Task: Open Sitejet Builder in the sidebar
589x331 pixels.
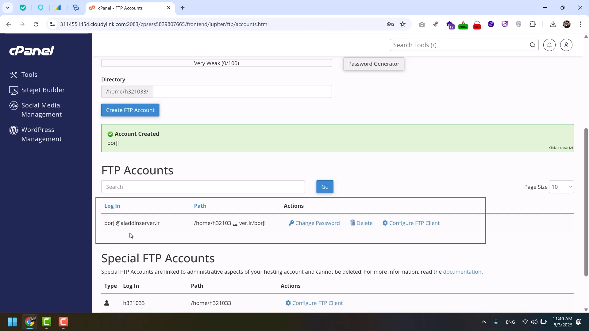Action: [x=37, y=90]
